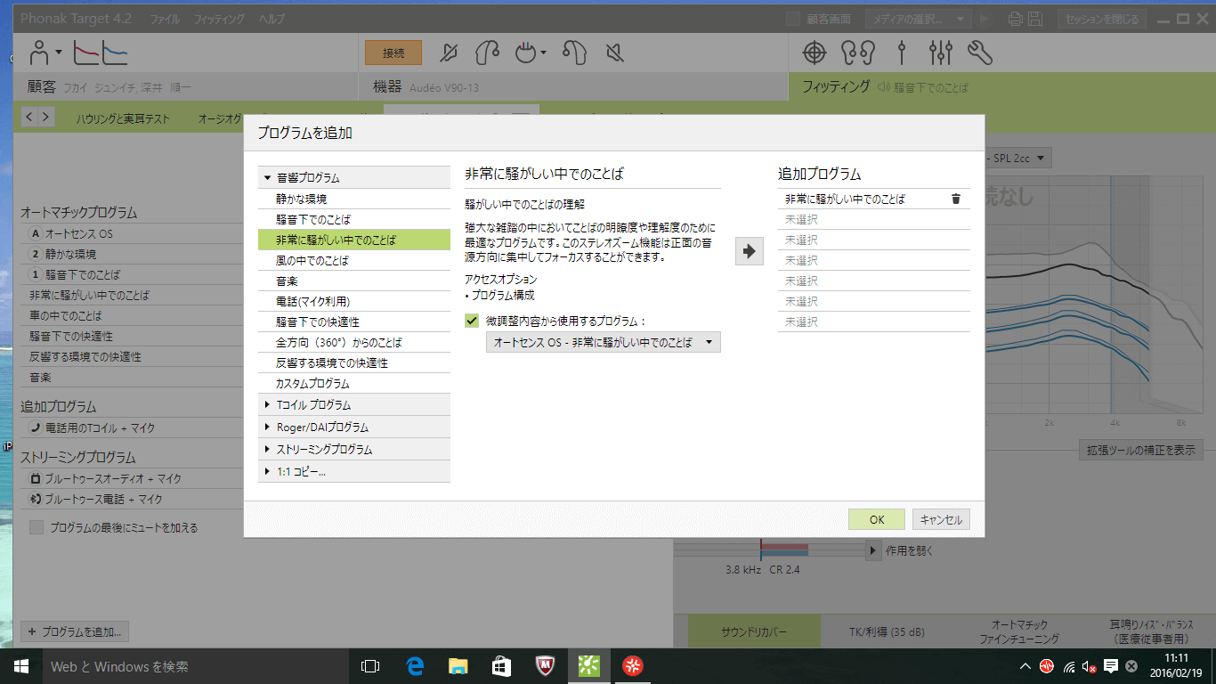
Task: Show hidden system tray icons chevron
Action: (x=1025, y=665)
